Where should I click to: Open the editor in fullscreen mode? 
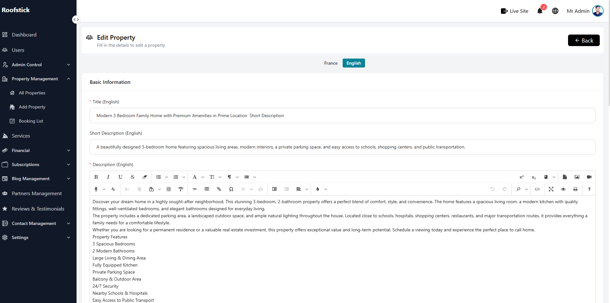tap(551, 189)
